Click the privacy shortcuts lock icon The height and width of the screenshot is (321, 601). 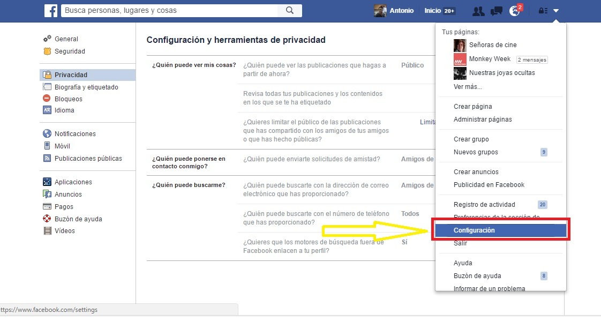tap(543, 11)
